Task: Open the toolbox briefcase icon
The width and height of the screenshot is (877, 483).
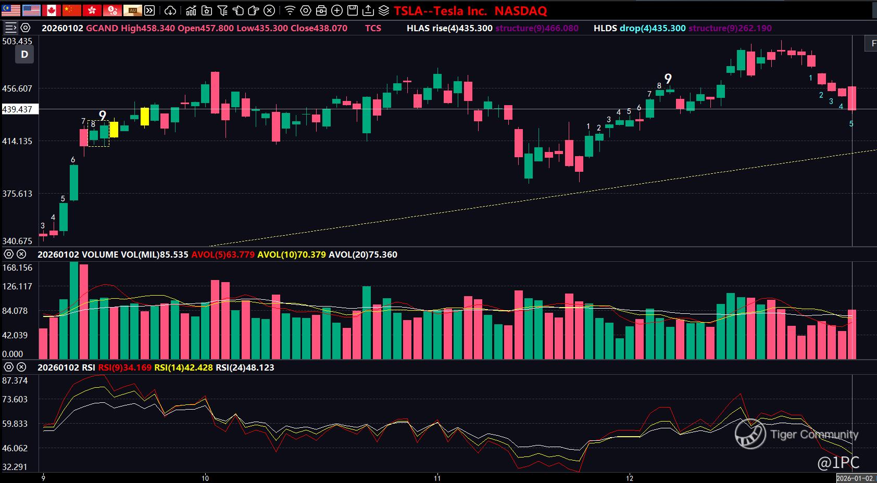Action: [321, 10]
